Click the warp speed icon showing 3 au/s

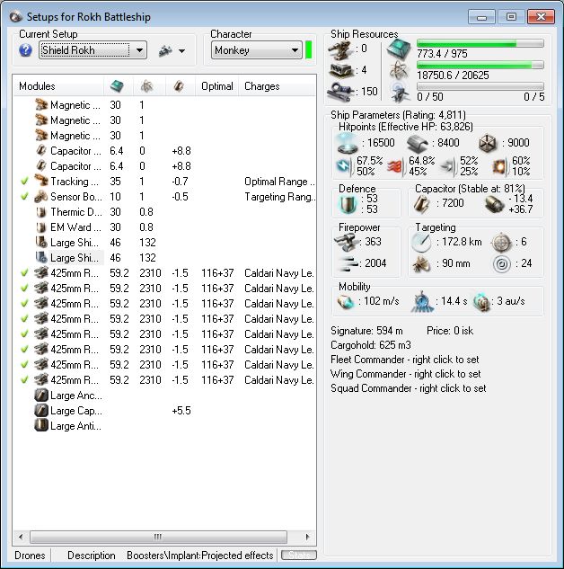[x=482, y=301]
